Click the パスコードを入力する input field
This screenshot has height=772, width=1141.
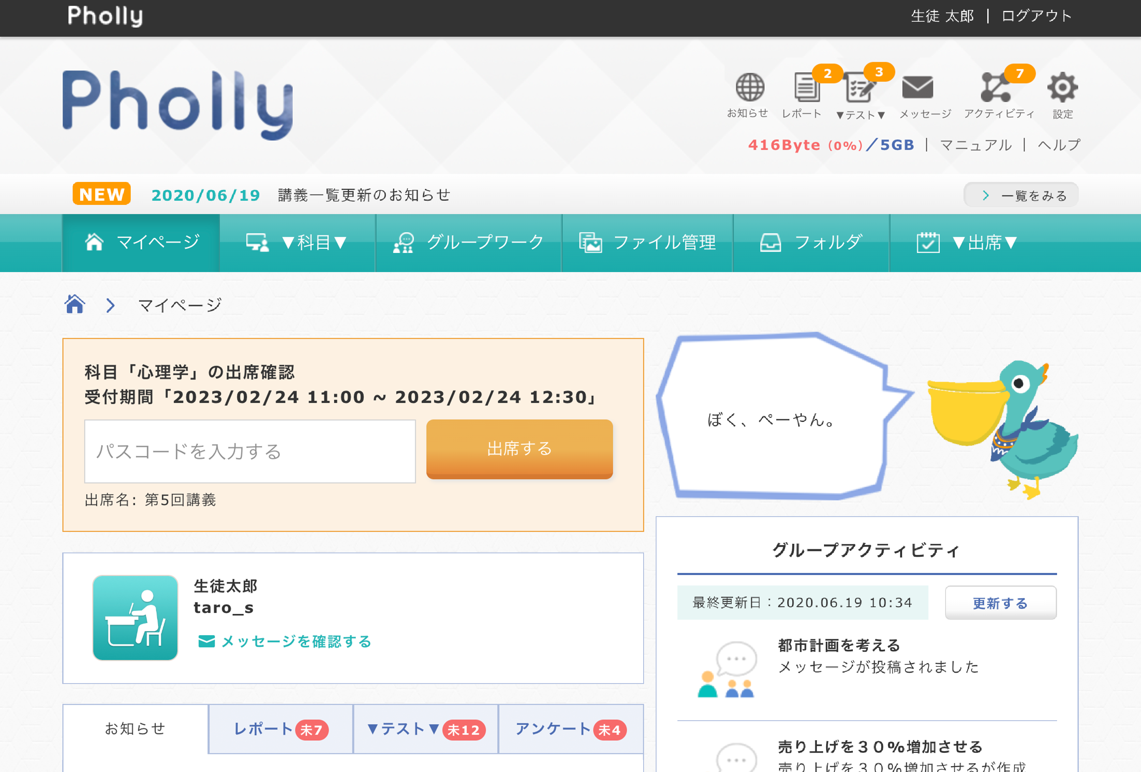pos(249,451)
